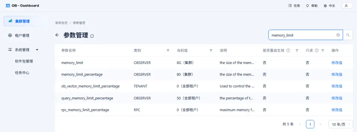Click the refresh icon next to 参数管理
Viewport: 357px width, 132px height.
click(x=92, y=36)
